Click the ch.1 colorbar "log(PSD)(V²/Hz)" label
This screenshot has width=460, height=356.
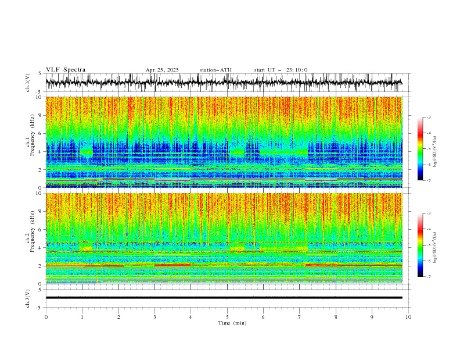coord(435,152)
